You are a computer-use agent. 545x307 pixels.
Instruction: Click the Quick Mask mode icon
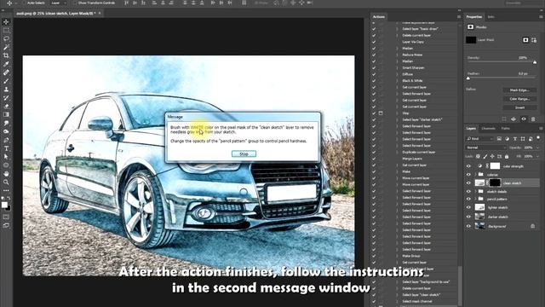(x=6, y=217)
